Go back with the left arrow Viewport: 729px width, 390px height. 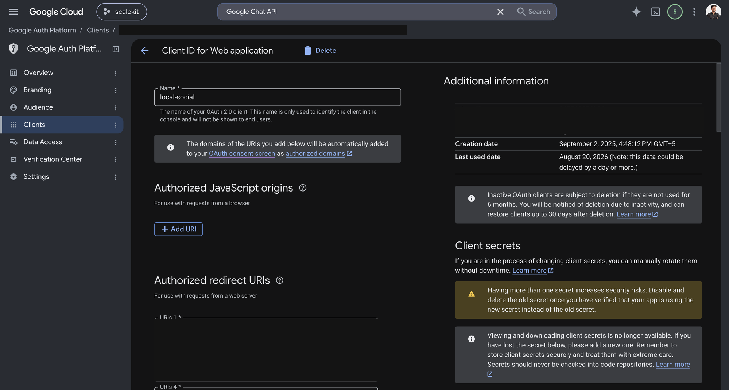(x=145, y=51)
